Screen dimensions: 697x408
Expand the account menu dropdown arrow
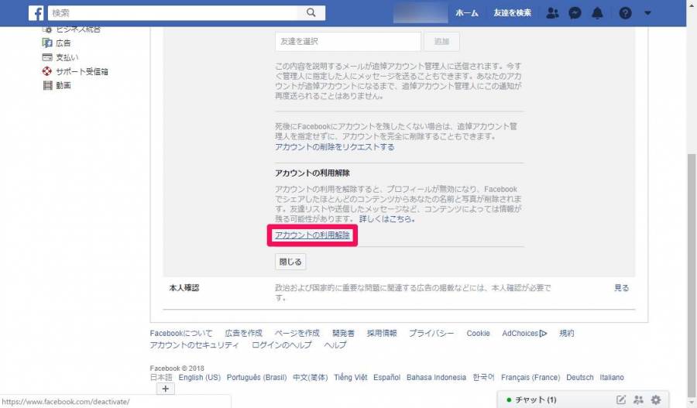(x=647, y=13)
